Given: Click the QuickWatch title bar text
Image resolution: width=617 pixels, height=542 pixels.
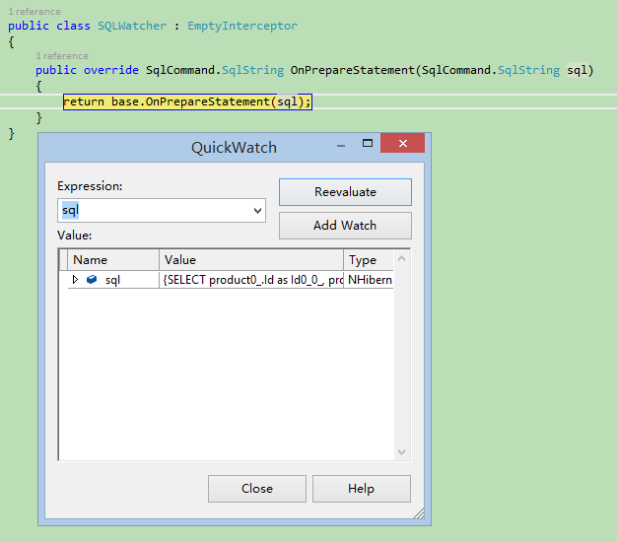Looking at the screenshot, I should pos(234,148).
